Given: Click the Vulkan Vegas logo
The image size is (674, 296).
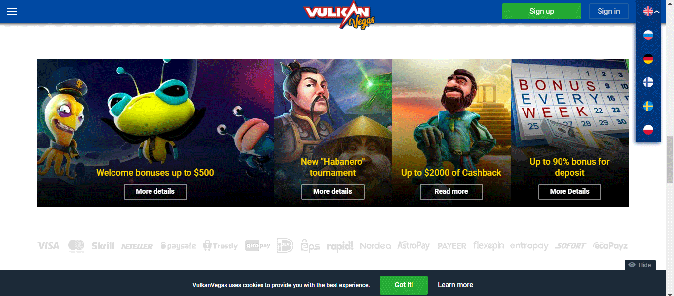Looking at the screenshot, I should coord(339,15).
